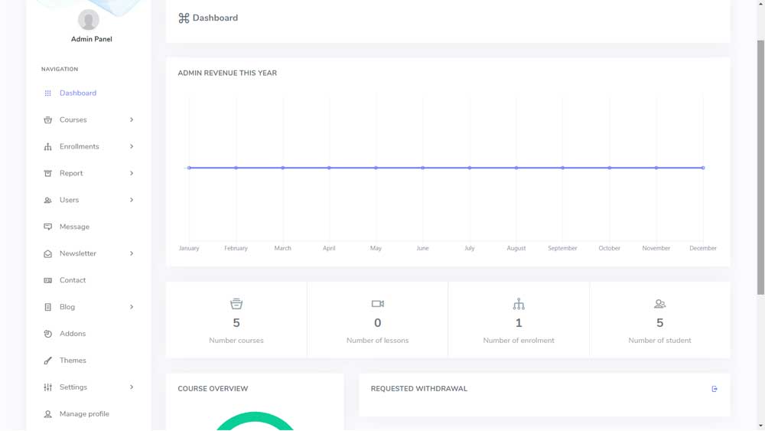Click the Courses basket icon in sidebar
Viewport: 765px width, 431px height.
coord(47,119)
